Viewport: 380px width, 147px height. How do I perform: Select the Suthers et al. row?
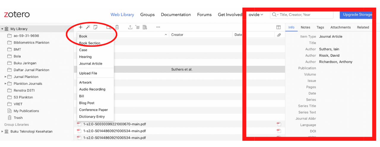click(x=179, y=70)
